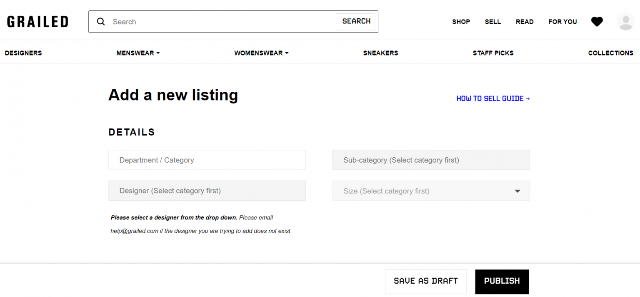This screenshot has height=297, width=640.
Task: Navigate to the Designers menu
Action: point(23,53)
